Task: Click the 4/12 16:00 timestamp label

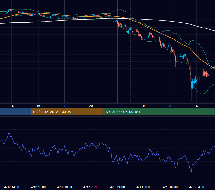Action: (38, 187)
